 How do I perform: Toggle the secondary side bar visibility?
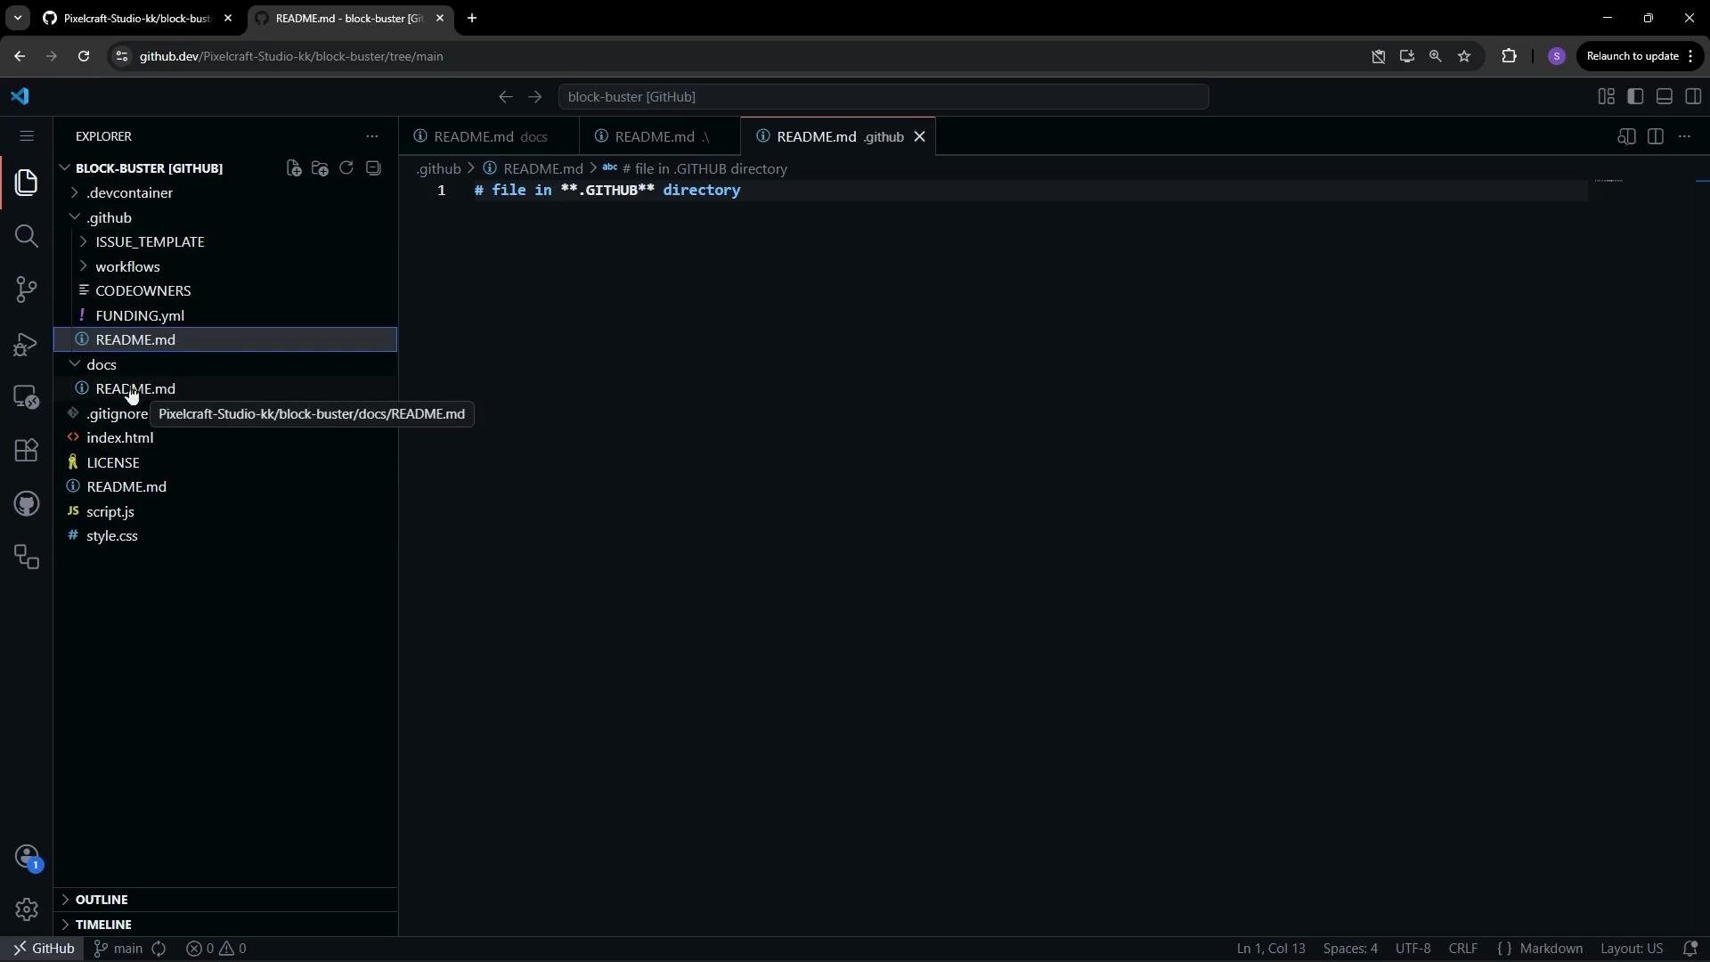coord(1693,96)
